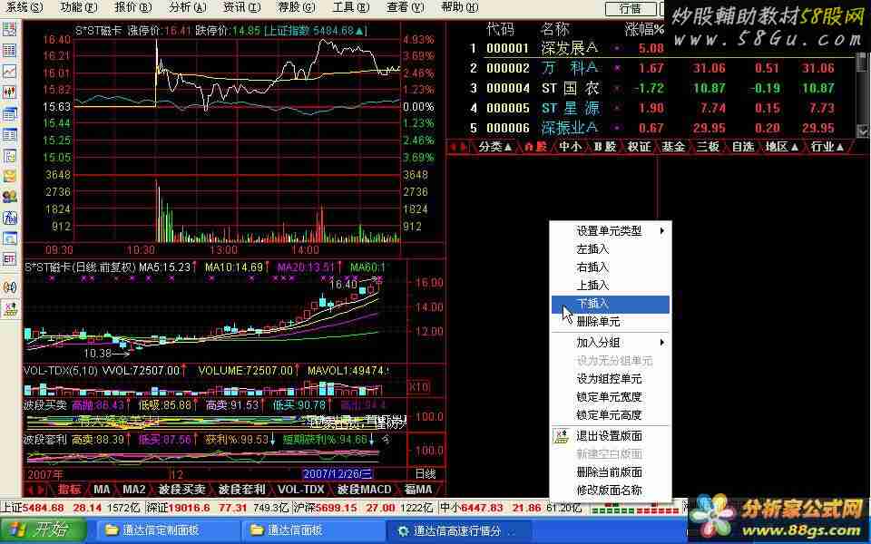Choose 上插入 from the context menu
The height and width of the screenshot is (544, 871).
coord(610,286)
